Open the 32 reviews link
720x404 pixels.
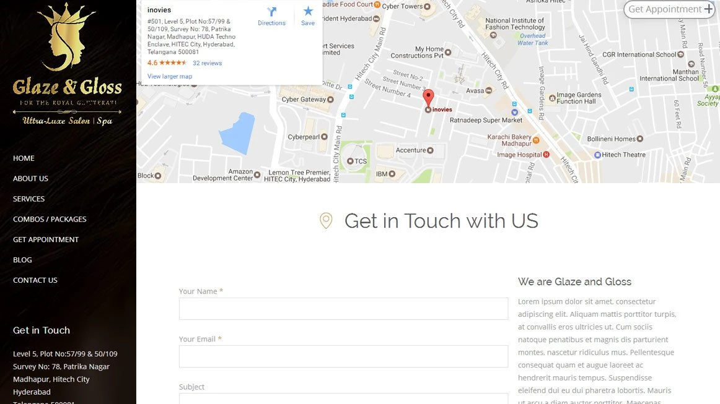[207, 63]
